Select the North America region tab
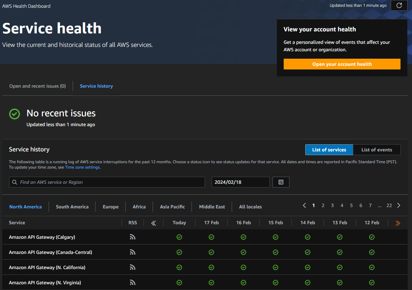The image size is (412, 290). pyautogui.click(x=26, y=207)
